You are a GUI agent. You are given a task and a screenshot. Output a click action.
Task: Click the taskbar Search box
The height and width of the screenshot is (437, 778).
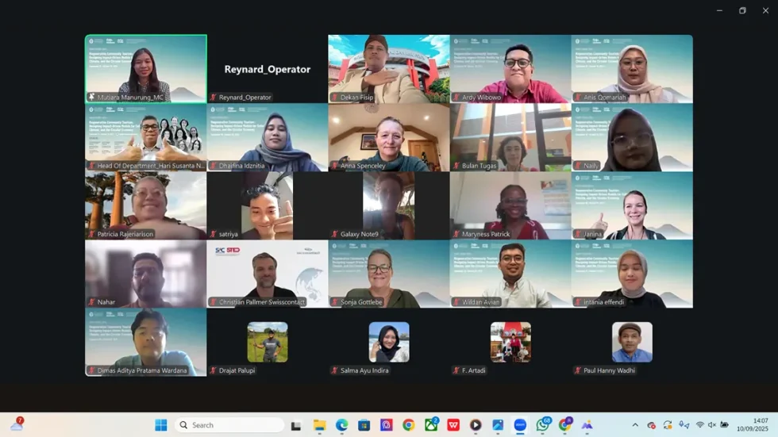click(x=229, y=425)
